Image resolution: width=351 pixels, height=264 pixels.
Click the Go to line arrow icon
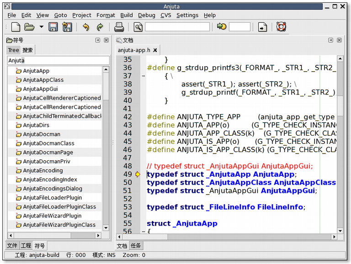click(x=222, y=27)
